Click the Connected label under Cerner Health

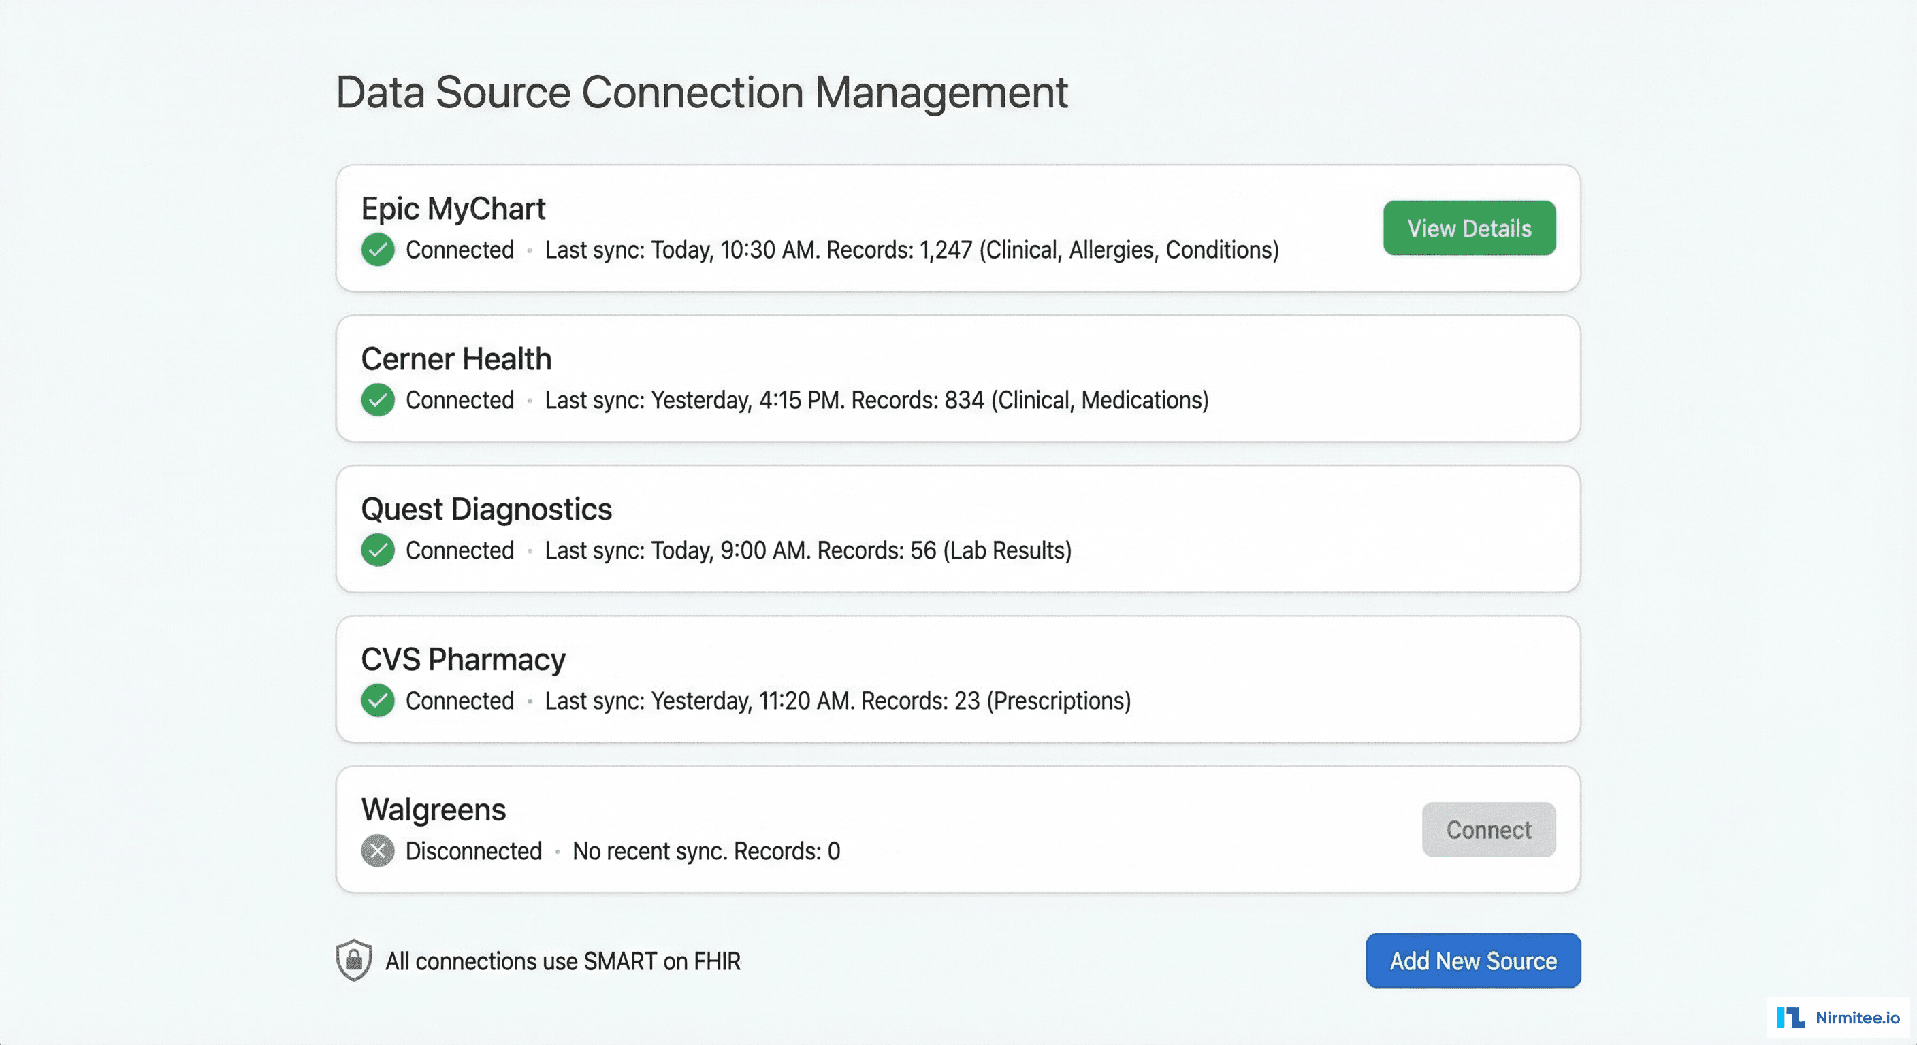[459, 400]
